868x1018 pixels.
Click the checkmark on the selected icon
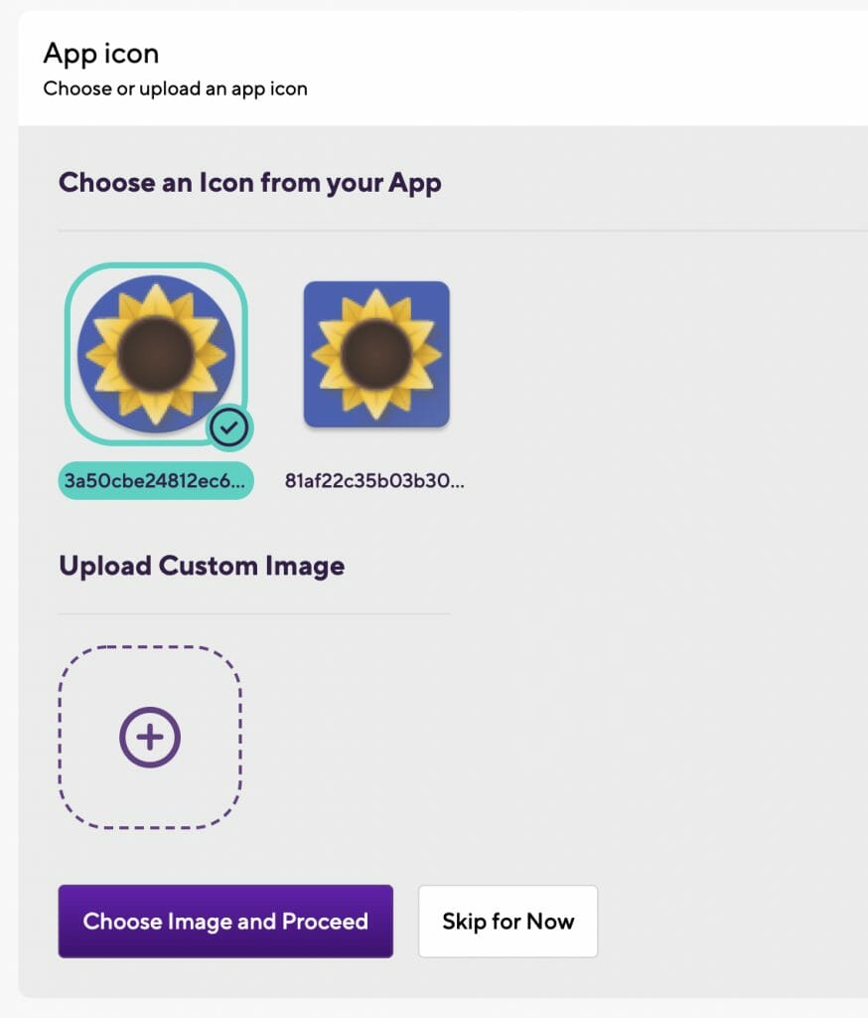point(229,425)
